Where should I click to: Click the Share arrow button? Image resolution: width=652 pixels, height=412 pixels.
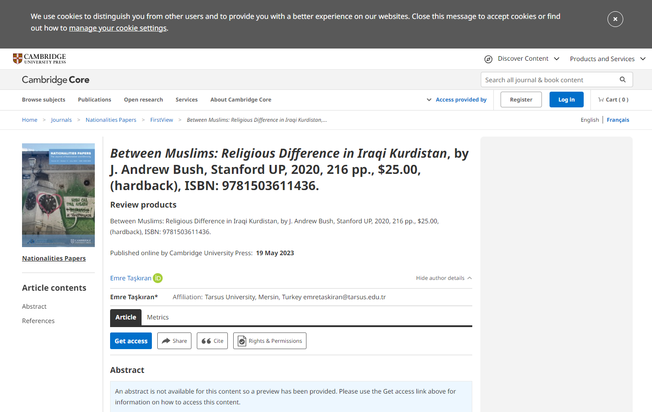(x=174, y=341)
